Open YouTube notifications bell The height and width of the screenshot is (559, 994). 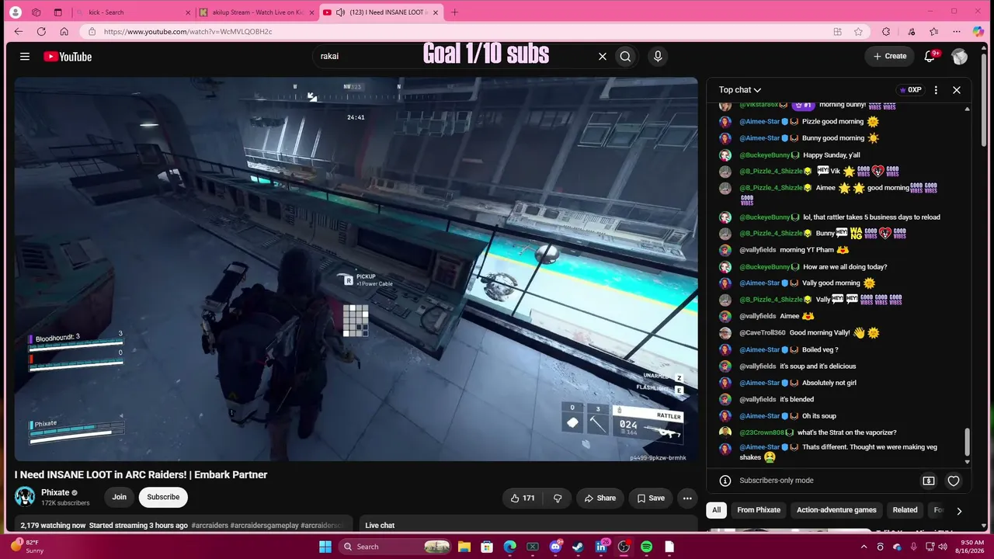(930, 56)
